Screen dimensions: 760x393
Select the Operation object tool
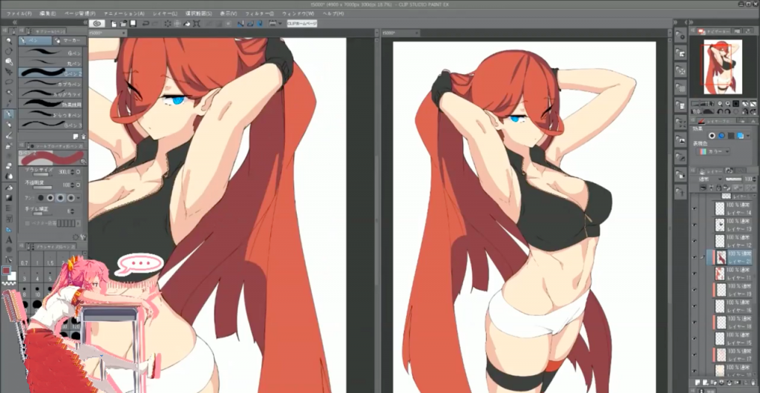(9, 62)
